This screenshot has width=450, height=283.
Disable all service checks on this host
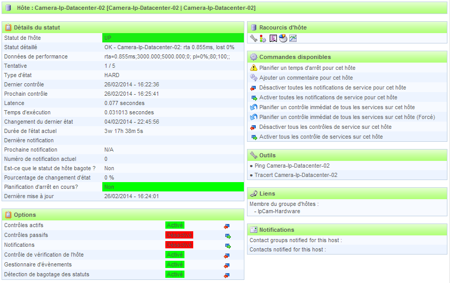[325, 127]
